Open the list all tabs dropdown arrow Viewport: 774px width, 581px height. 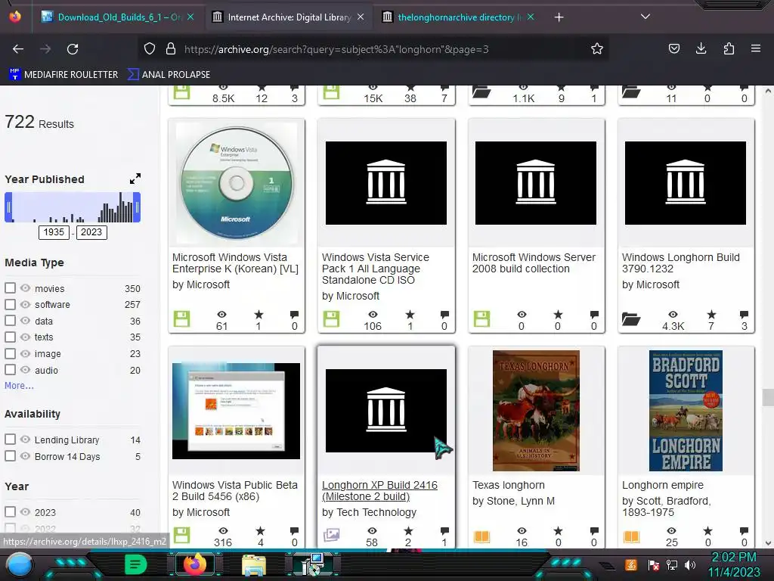click(x=646, y=17)
